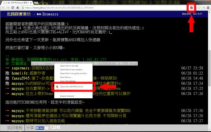This screenshot has height=132, width=211.
Task: Choose 'Open link in new window'
Action: click(71, 70)
